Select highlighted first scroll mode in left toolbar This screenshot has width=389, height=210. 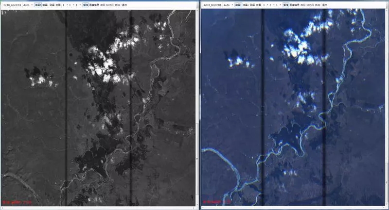coord(37,5)
